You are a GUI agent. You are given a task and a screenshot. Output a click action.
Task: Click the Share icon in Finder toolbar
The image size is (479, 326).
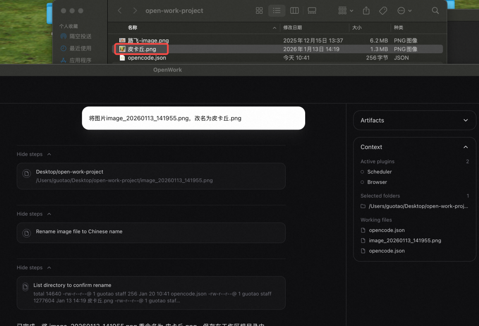pos(366,10)
